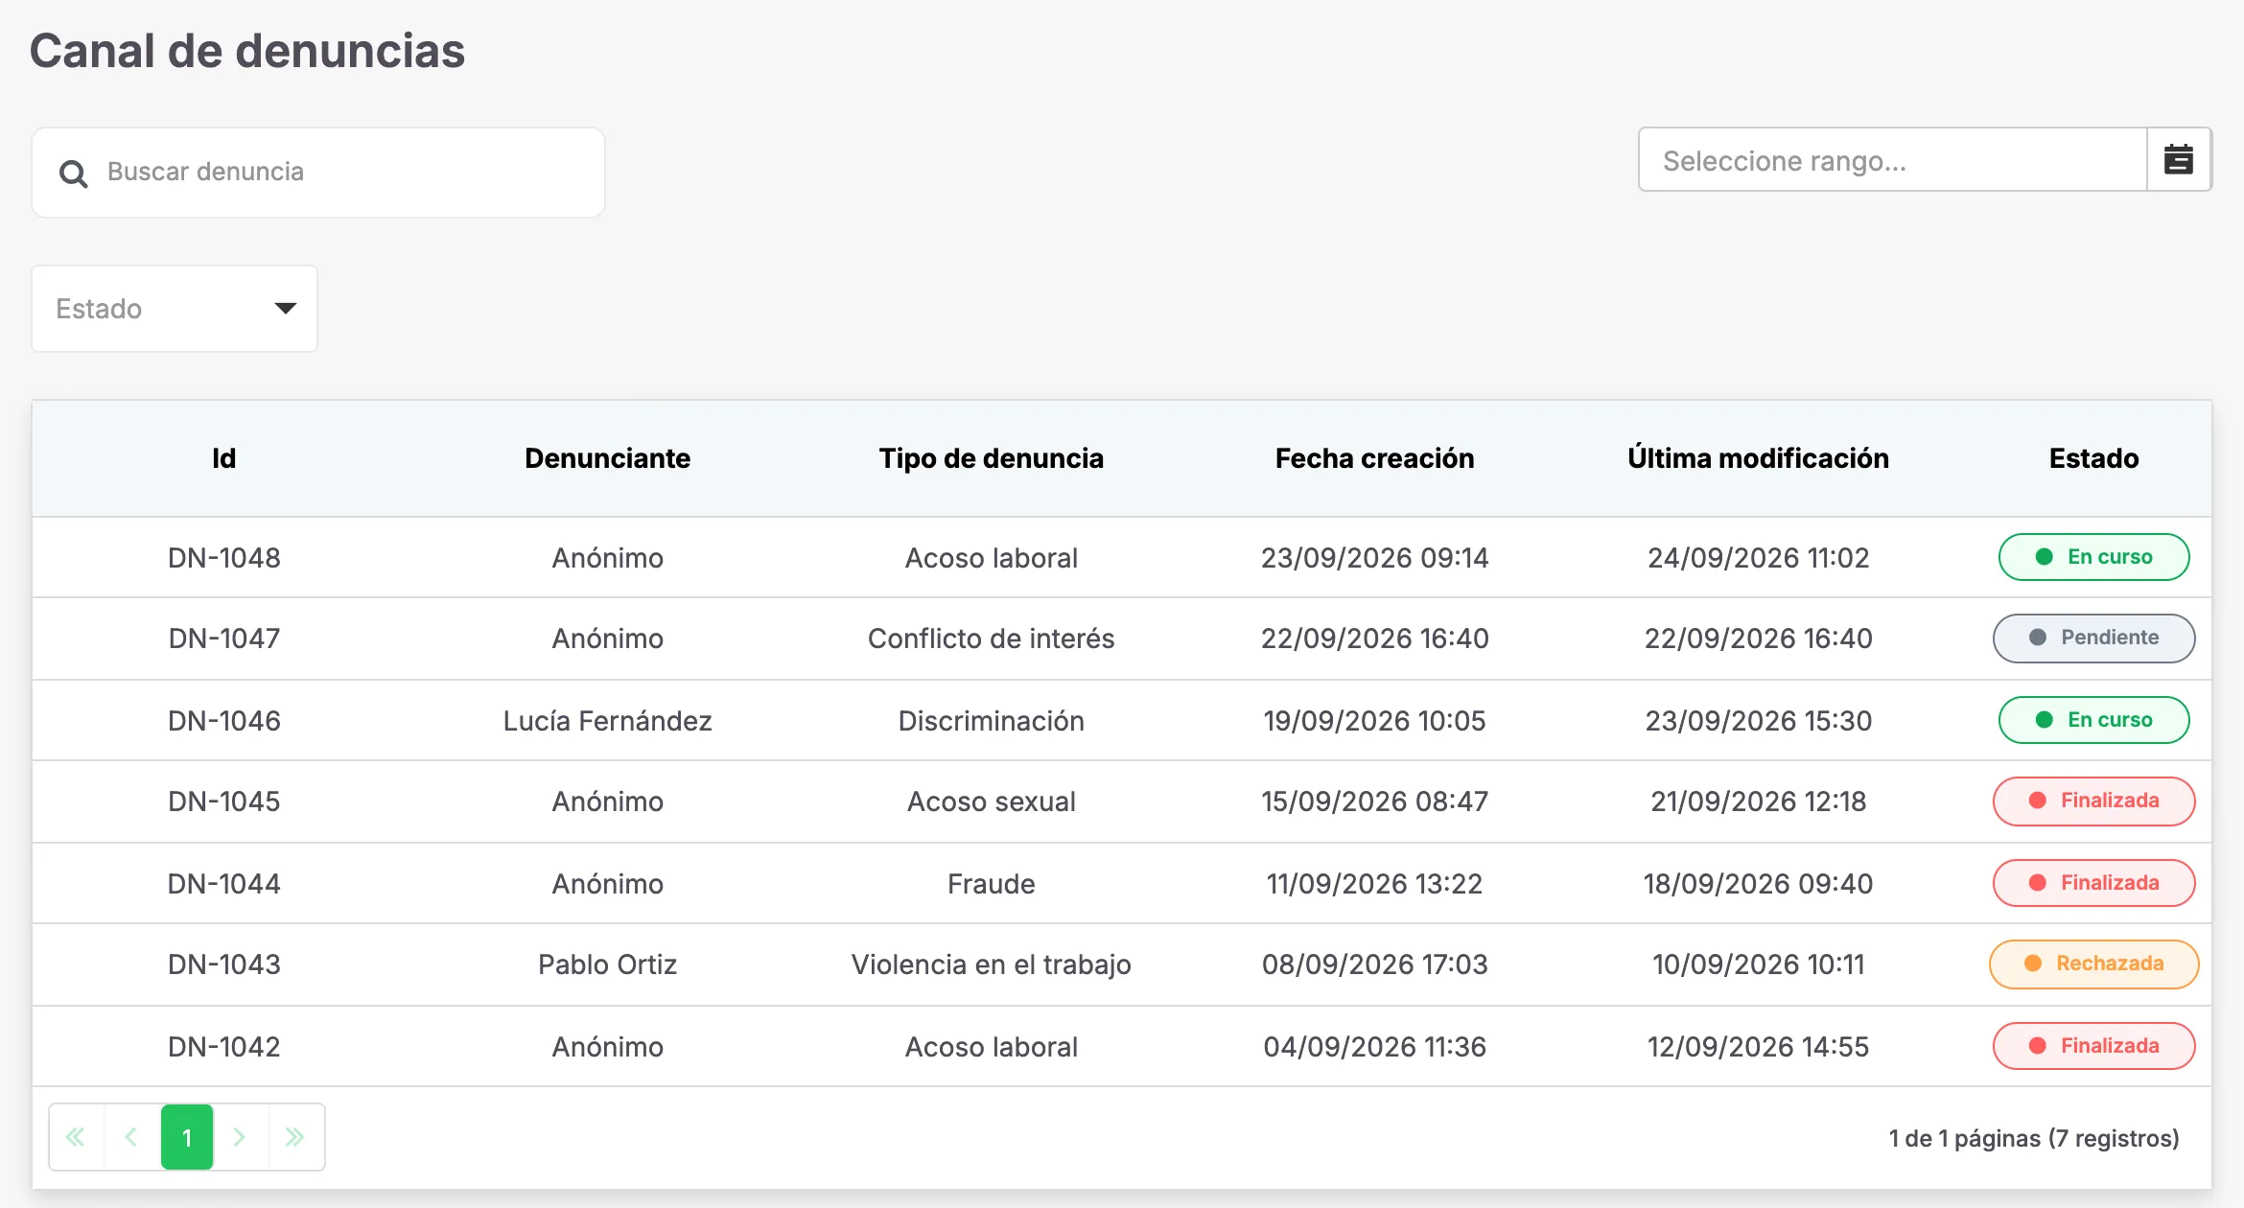Open complaint DN-1043

point(224,964)
